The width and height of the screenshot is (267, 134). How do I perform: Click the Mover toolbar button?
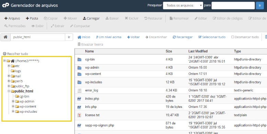click(70, 18)
